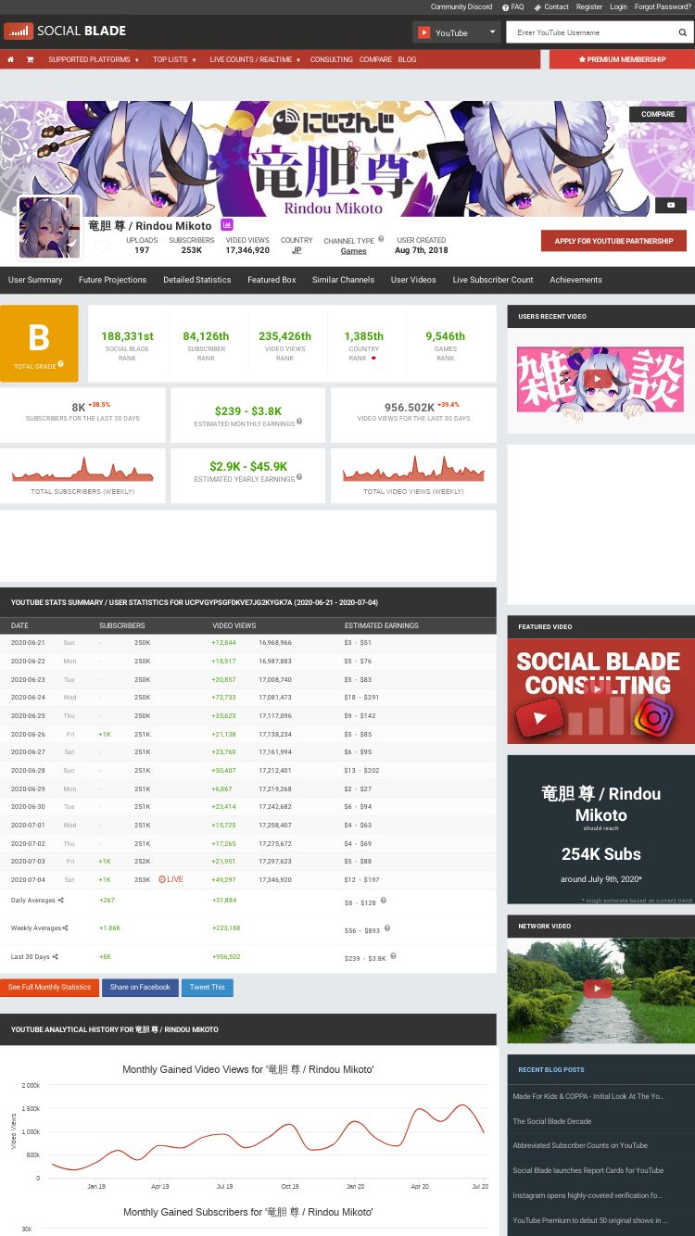Screen dimensions: 695x1236
Task: Switch to the Achievements tab
Action: [x=575, y=280]
